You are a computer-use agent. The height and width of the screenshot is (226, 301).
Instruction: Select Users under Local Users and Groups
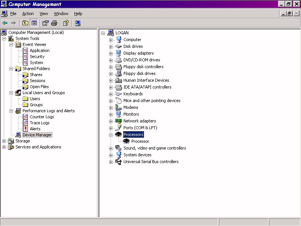pyautogui.click(x=35, y=99)
